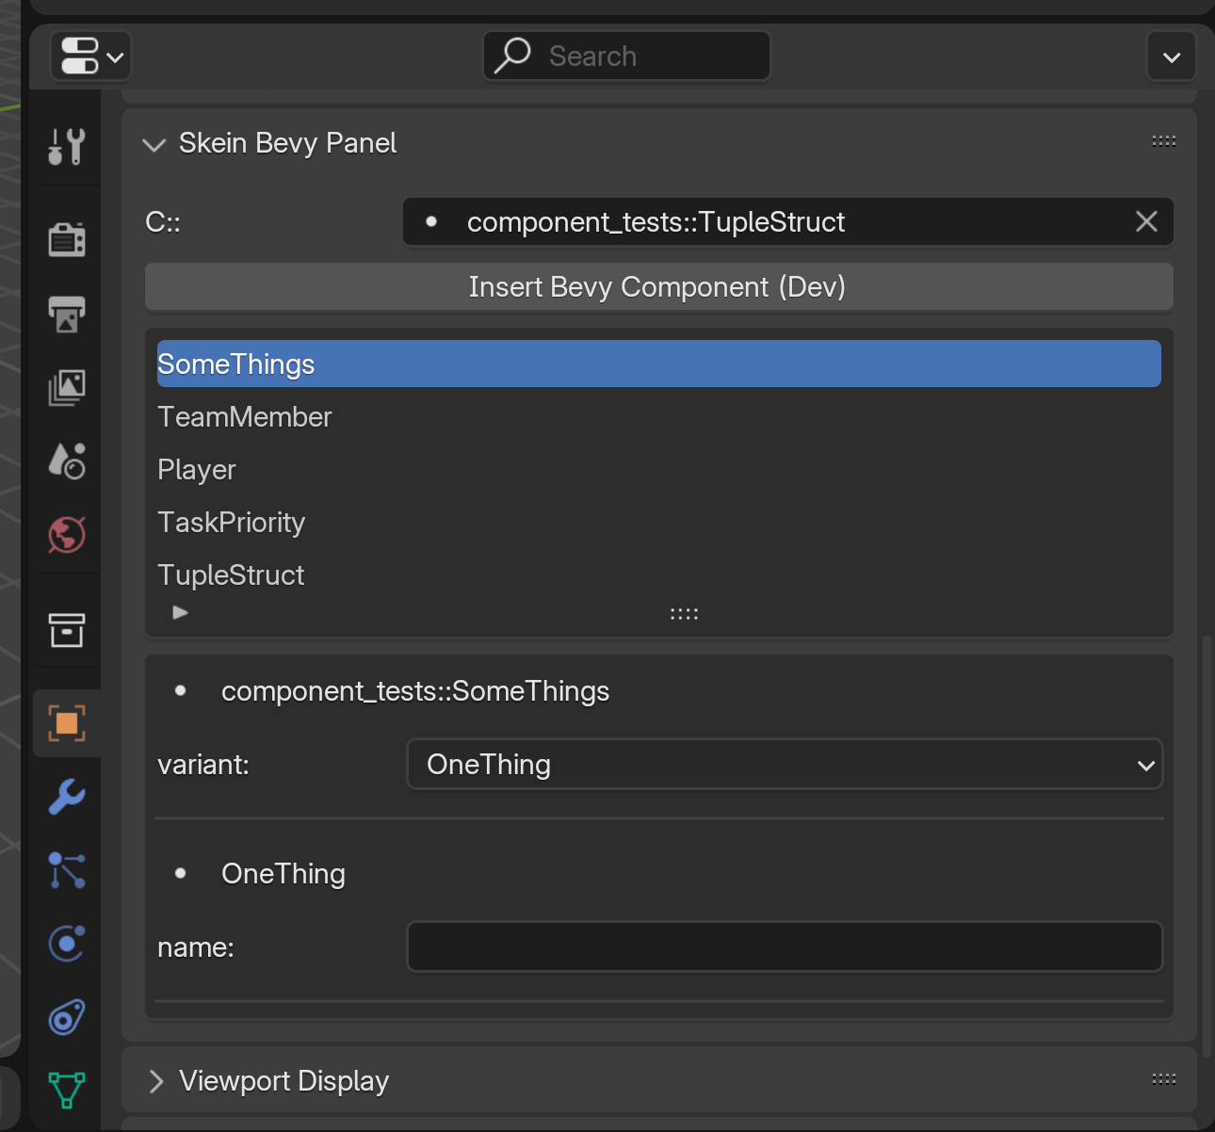Open the Modifiers wrench tab
Image resolution: width=1215 pixels, height=1132 pixels.
click(x=67, y=797)
